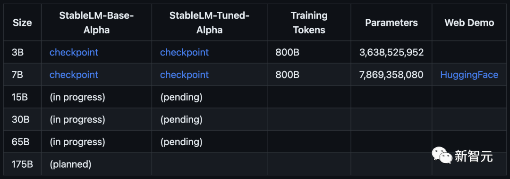Click the Web Demo column header
Screen dimensions: 510x179
(469, 23)
